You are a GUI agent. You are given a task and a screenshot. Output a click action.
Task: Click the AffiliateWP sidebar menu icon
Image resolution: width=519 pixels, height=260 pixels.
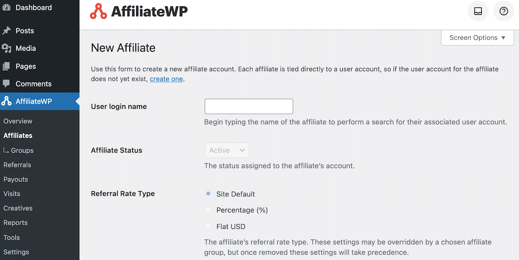[7, 101]
